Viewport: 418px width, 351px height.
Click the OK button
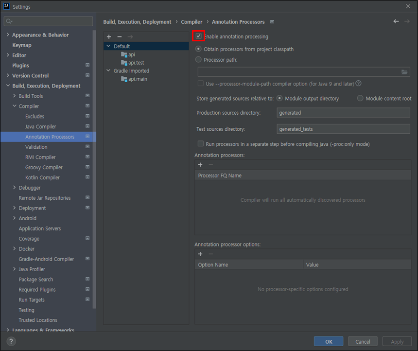coord(329,342)
